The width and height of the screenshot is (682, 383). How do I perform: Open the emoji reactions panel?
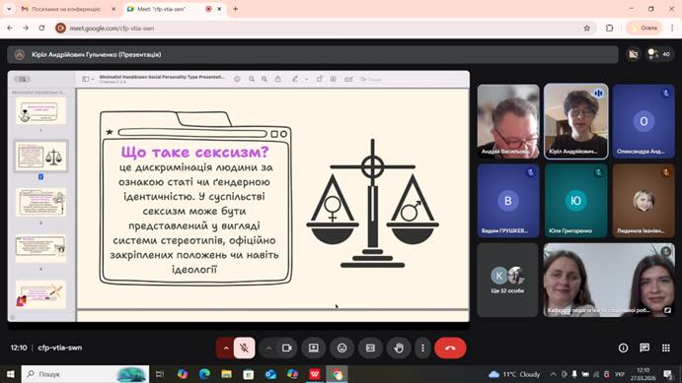coord(341,348)
